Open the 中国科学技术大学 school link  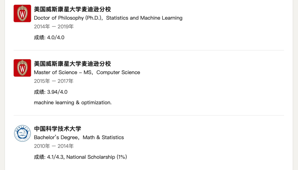57,129
